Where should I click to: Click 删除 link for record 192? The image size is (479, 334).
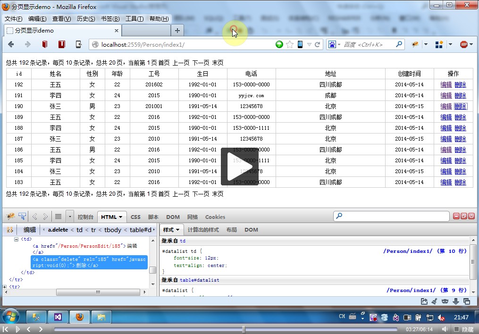point(460,85)
